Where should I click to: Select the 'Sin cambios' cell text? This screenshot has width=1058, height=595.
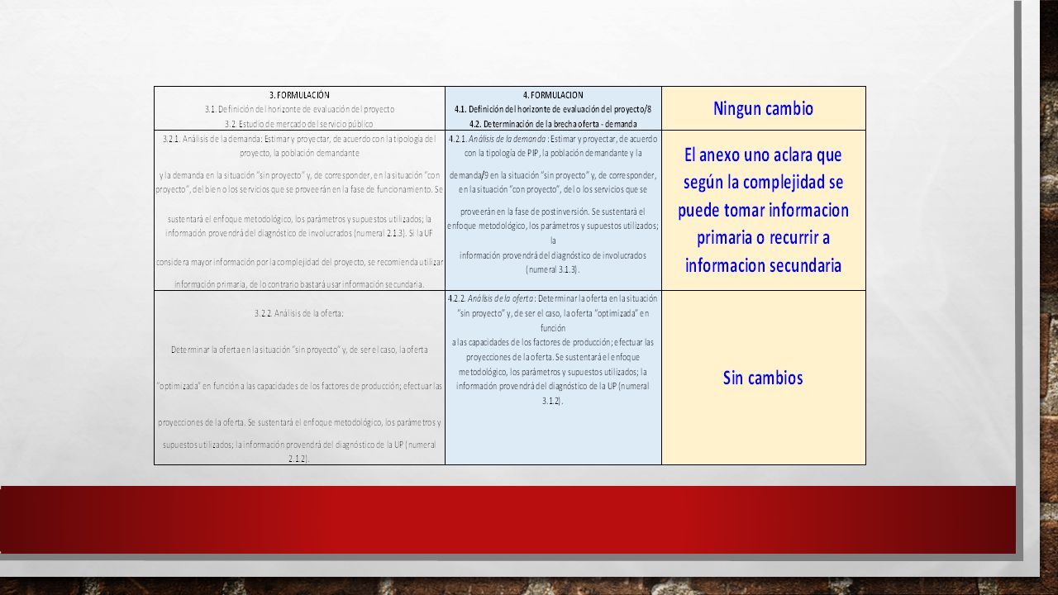pyautogui.click(x=763, y=378)
